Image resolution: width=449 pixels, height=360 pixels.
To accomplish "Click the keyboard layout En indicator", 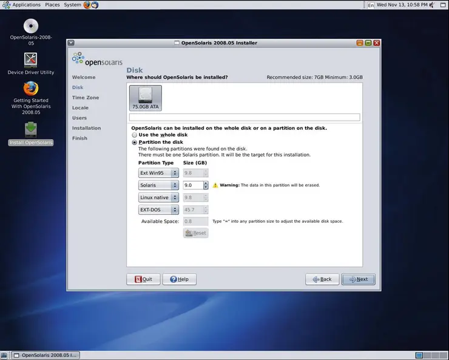I will click(x=371, y=5).
